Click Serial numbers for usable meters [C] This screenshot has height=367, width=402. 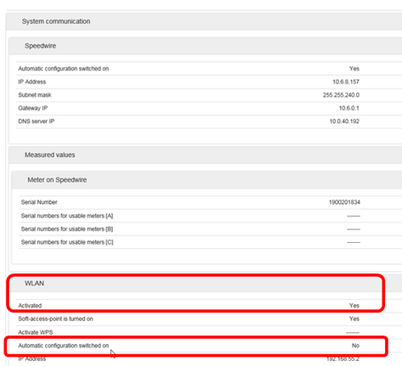click(67, 242)
